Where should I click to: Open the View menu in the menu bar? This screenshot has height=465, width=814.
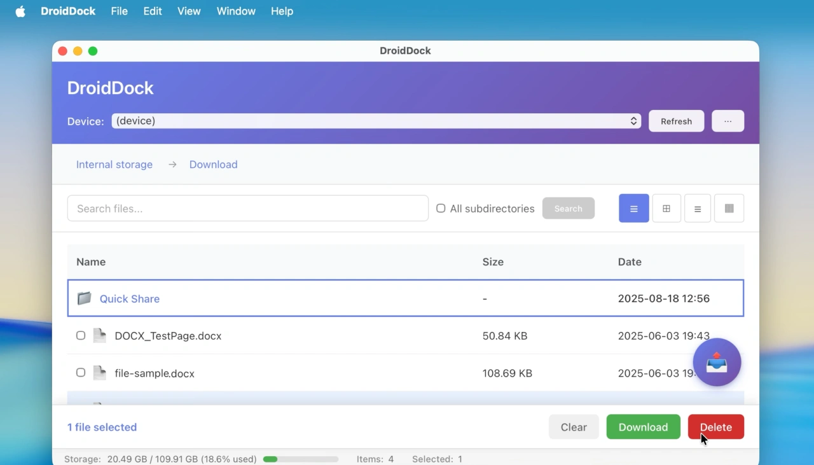(x=189, y=11)
